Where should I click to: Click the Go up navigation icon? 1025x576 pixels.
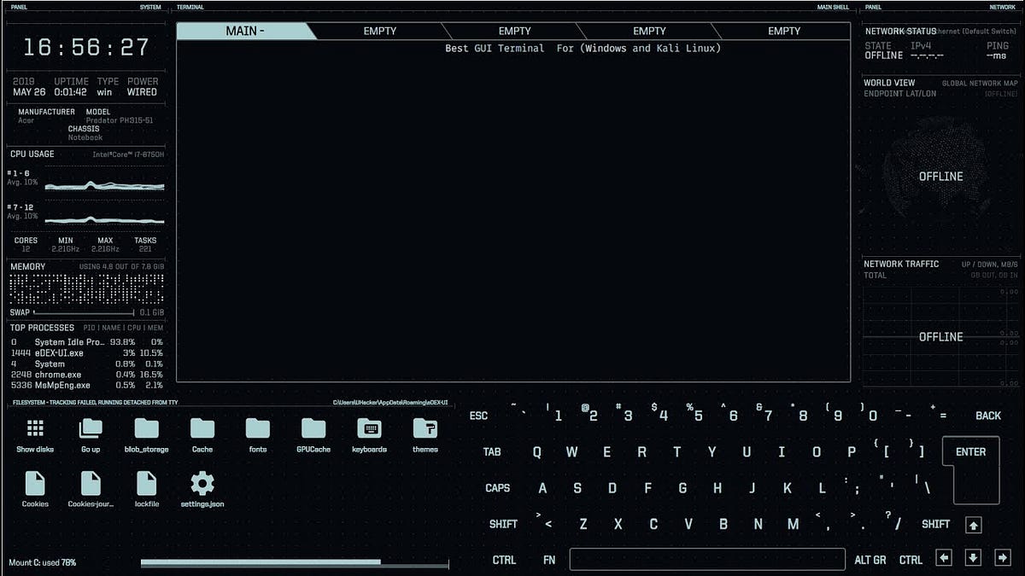(x=91, y=431)
